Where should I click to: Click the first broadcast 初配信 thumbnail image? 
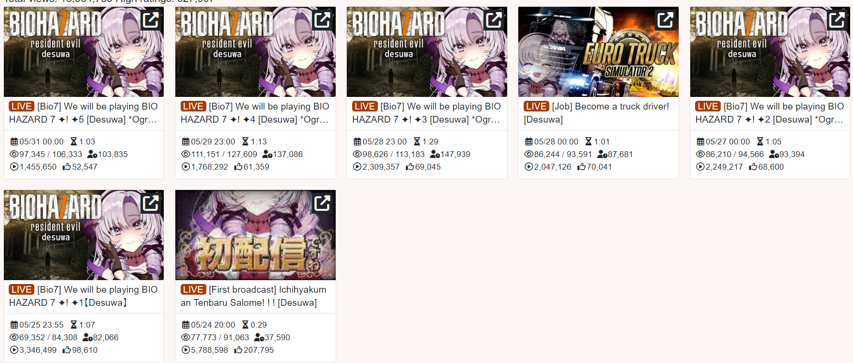(x=255, y=235)
